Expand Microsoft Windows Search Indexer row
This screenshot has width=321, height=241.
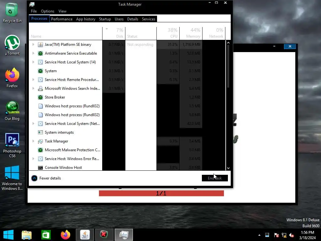coord(33,88)
